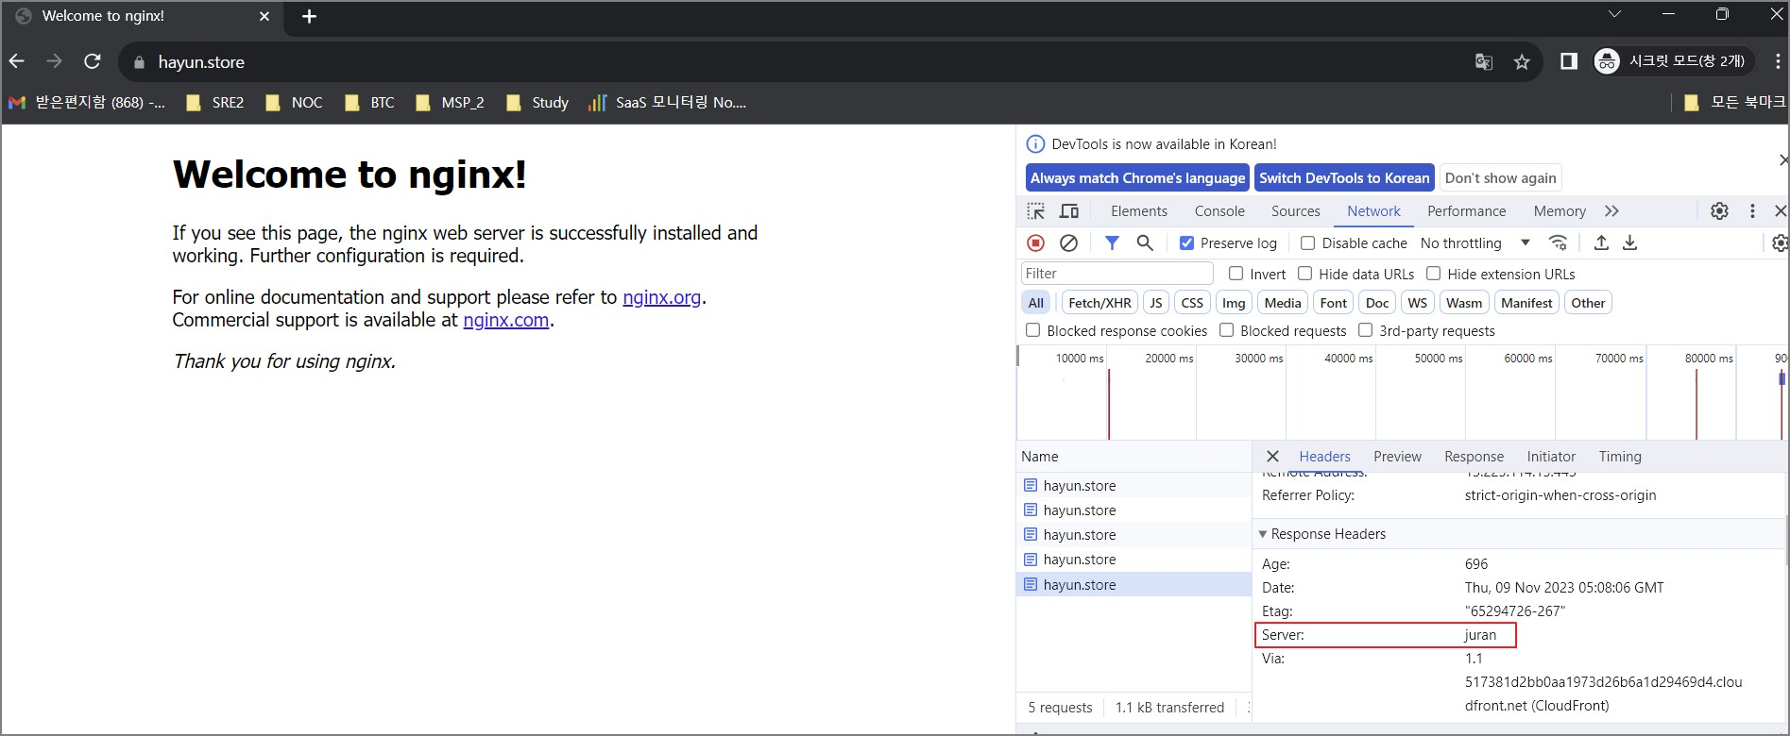Click the browser forward arrow
The width and height of the screenshot is (1790, 736).
point(55,61)
